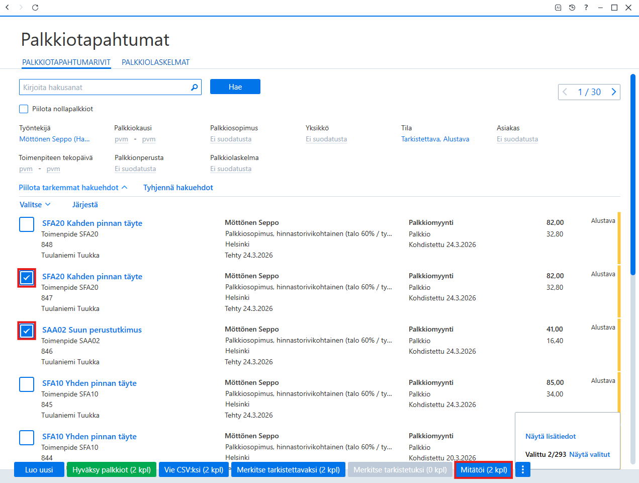Click the magnifier search icon

(195, 87)
